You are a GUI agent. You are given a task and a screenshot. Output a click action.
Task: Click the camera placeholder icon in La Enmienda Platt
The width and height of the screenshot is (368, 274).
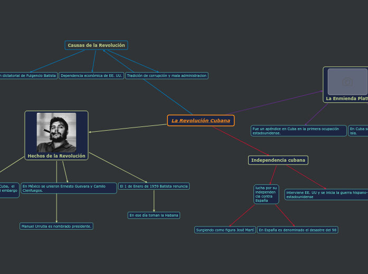(x=347, y=82)
